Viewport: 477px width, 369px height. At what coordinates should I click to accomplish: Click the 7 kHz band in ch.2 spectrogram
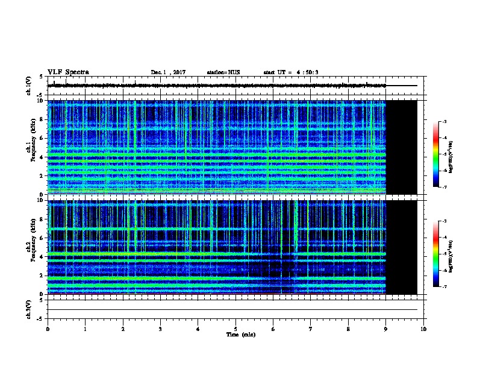coord(217,229)
